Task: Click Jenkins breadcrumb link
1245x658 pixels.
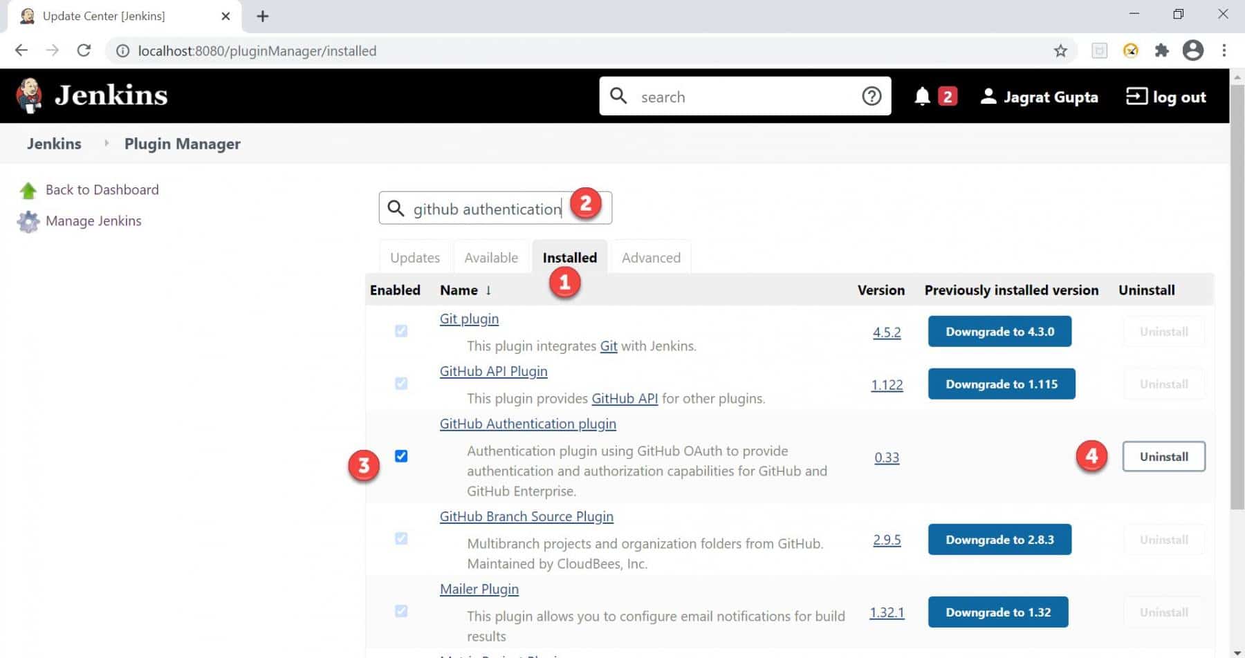Action: click(x=54, y=144)
